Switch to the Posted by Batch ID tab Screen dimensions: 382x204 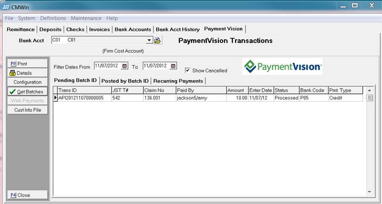pos(125,81)
